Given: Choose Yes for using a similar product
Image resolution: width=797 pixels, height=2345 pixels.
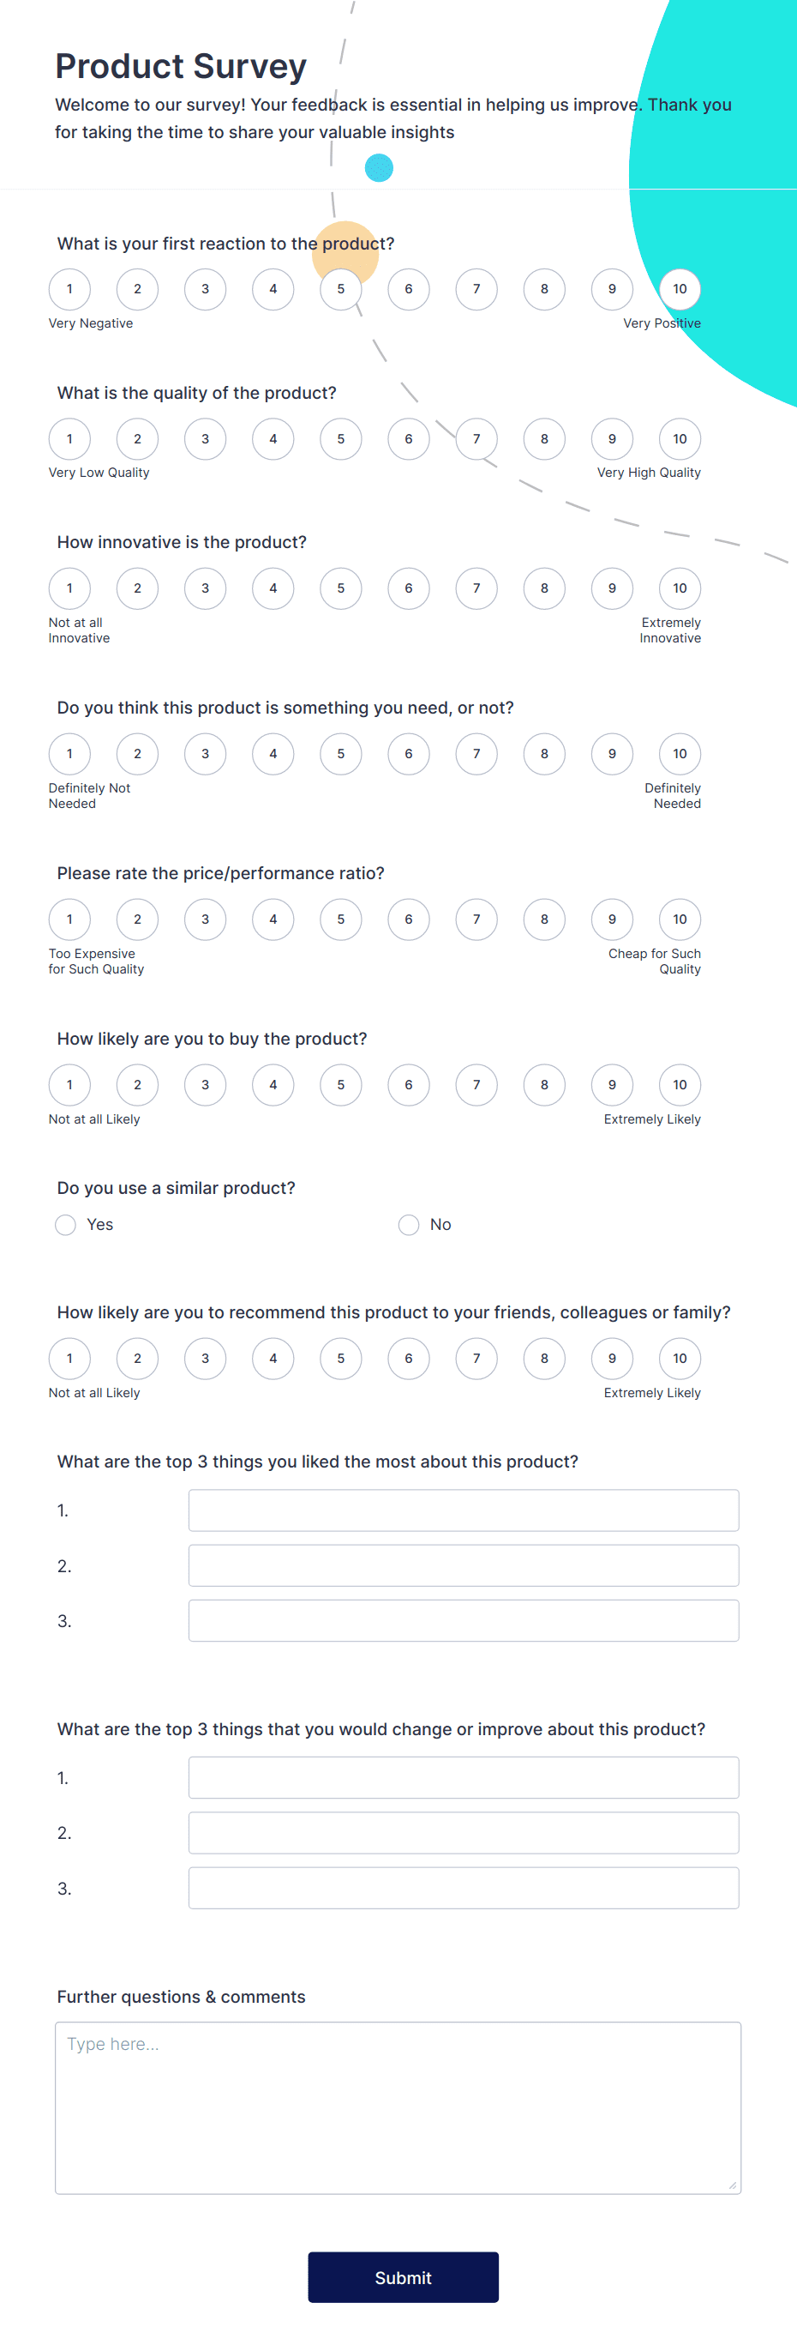Looking at the screenshot, I should (64, 1224).
